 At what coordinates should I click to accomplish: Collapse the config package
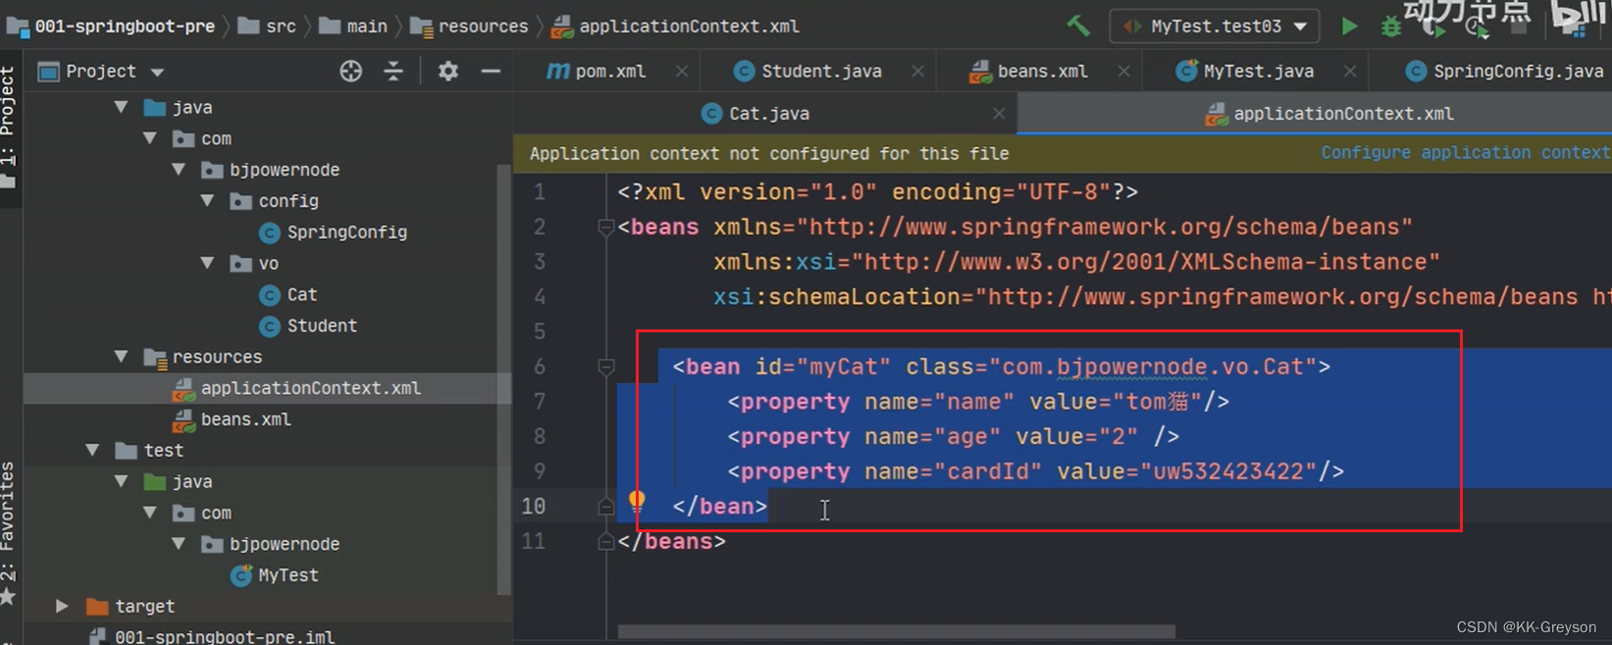tap(208, 201)
